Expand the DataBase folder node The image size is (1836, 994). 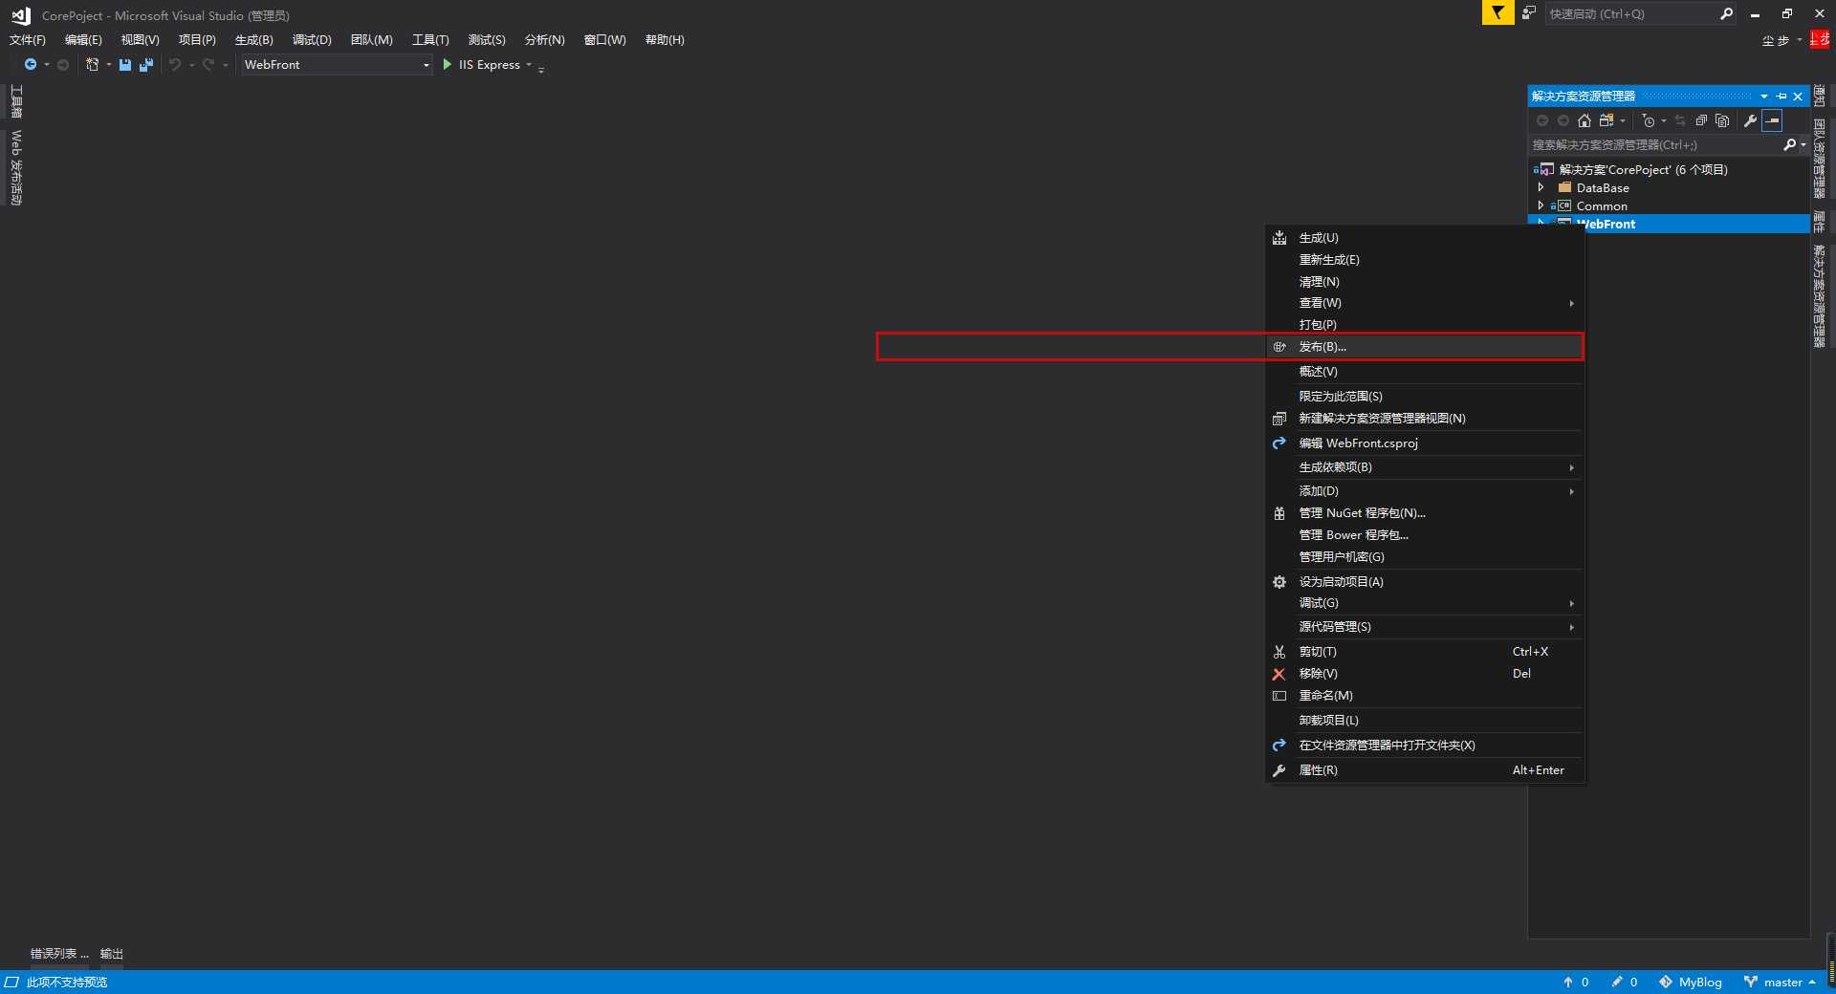coord(1541,187)
